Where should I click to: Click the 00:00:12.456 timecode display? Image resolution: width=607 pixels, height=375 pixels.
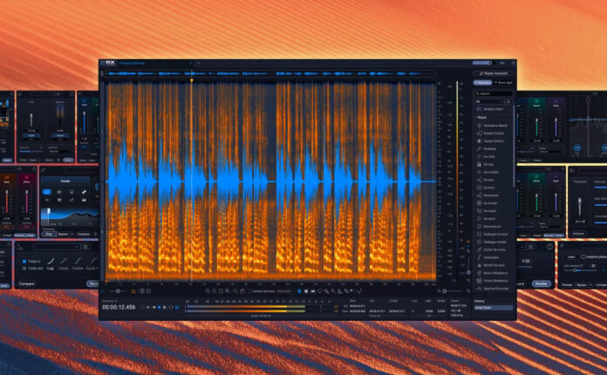119,307
